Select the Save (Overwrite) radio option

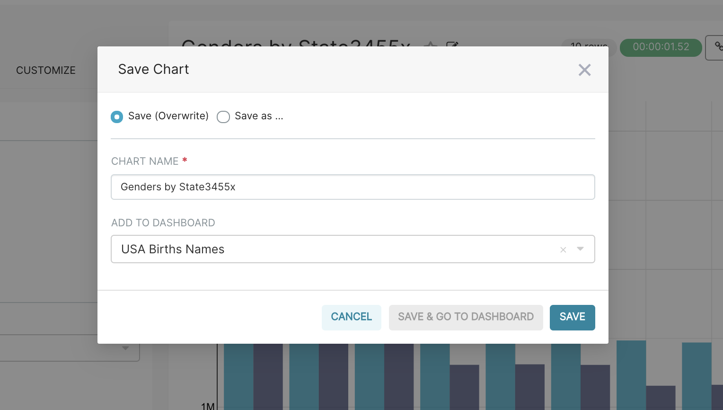tap(117, 116)
